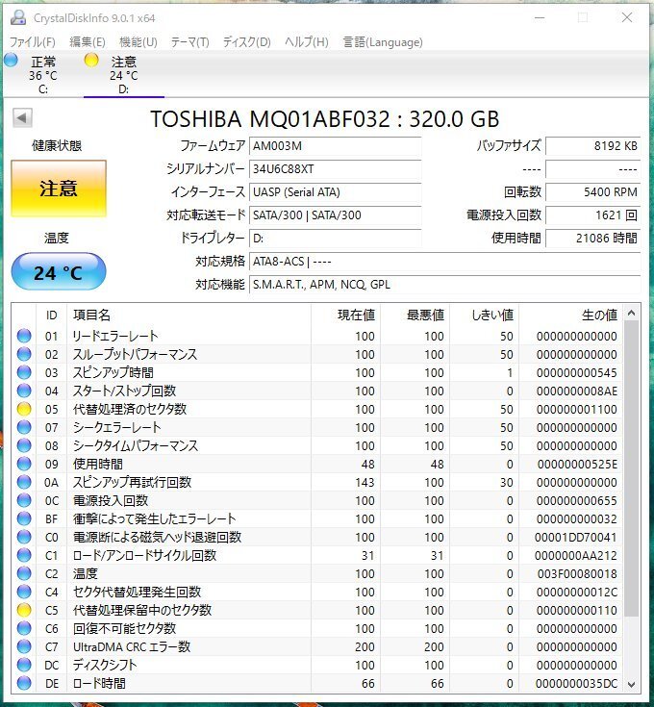Click the buffer size value 8192 KB
Viewport: 654px width, 707px height.
[x=593, y=146]
